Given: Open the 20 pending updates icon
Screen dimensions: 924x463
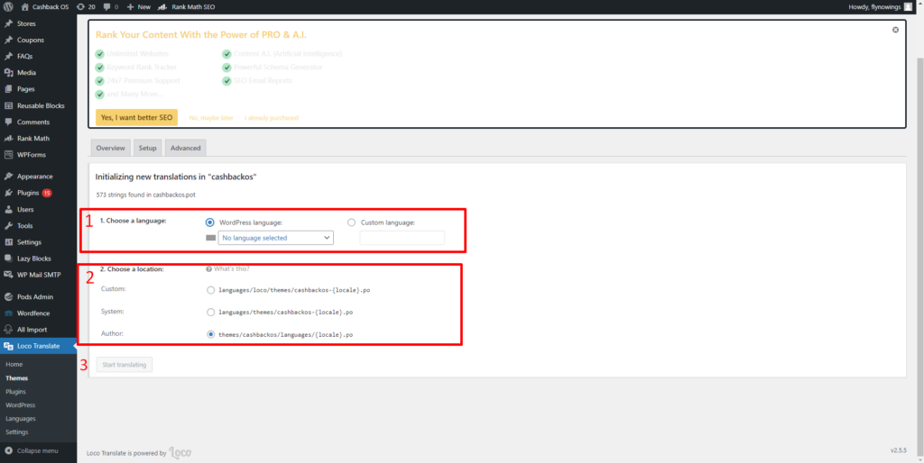Looking at the screenshot, I should [x=86, y=7].
